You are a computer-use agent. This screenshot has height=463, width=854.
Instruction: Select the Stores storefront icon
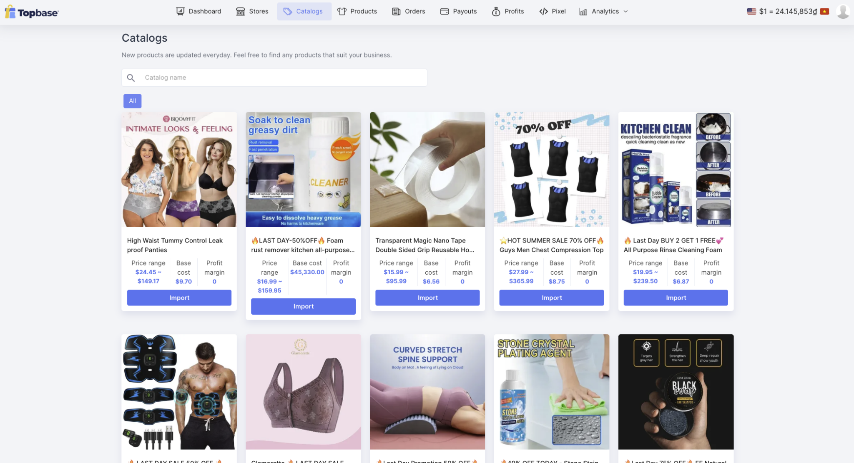(x=241, y=11)
